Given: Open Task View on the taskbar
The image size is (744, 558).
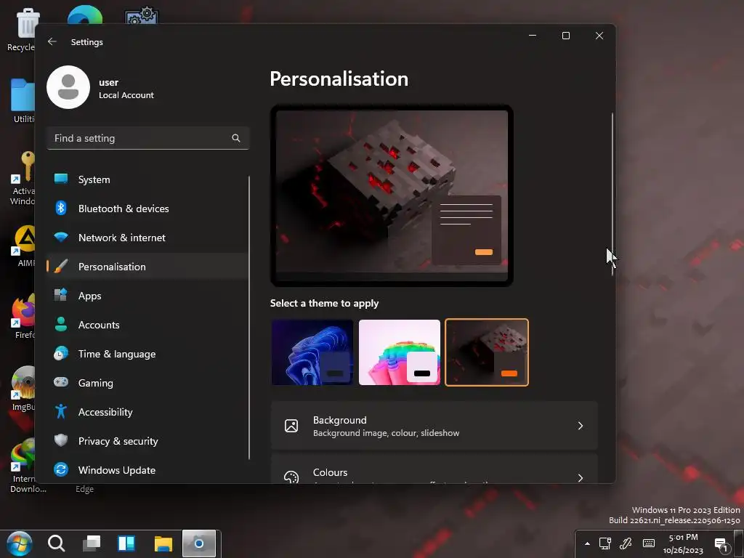Looking at the screenshot, I should 91,543.
